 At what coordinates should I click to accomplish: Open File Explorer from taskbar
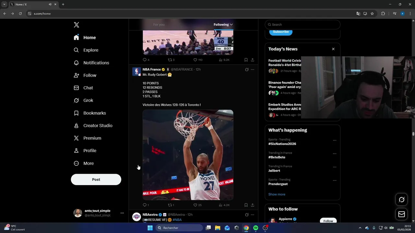click(x=218, y=228)
